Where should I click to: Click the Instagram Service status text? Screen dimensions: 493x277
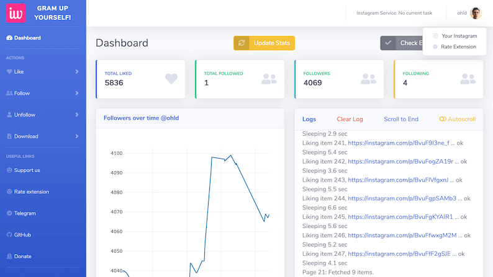tap(394, 13)
